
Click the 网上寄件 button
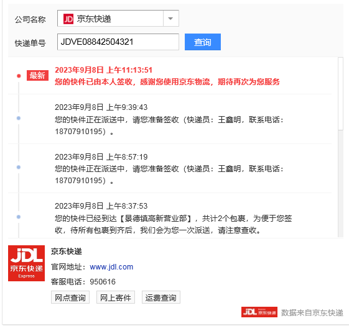[116, 297]
